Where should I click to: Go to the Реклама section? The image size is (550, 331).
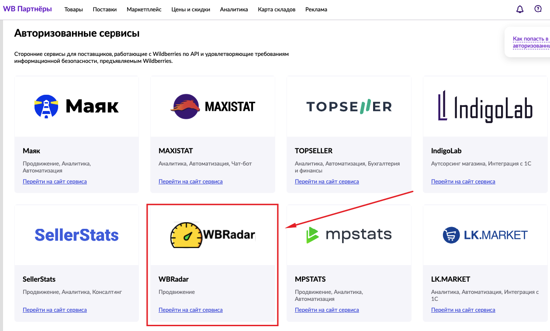click(x=316, y=10)
